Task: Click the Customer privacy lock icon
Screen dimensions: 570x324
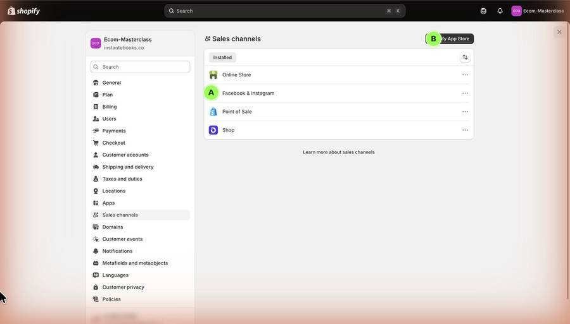Action: [x=96, y=287]
